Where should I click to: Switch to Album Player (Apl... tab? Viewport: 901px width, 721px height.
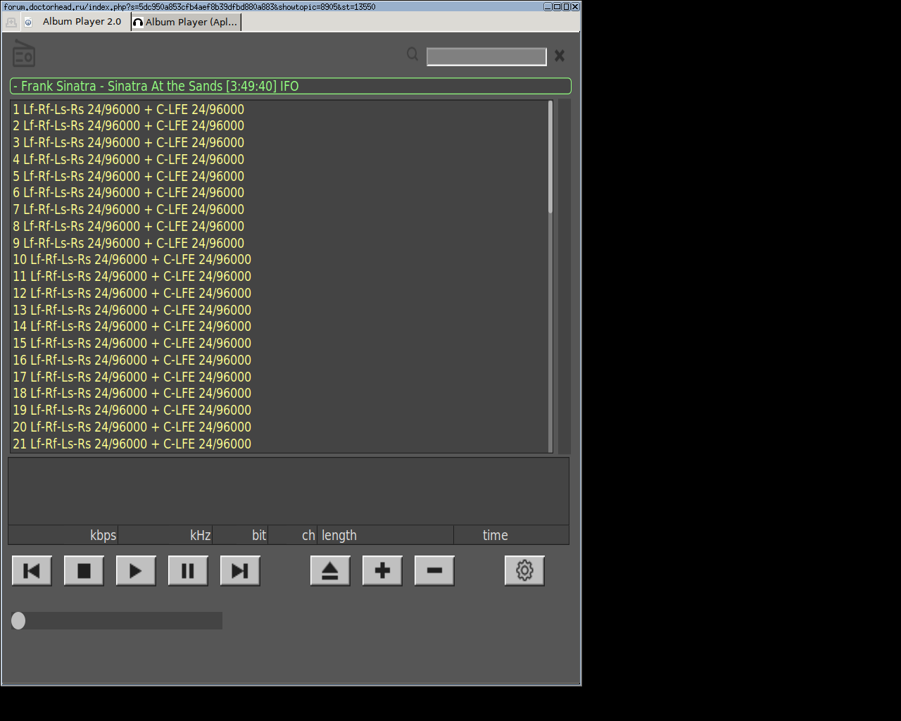click(x=187, y=22)
